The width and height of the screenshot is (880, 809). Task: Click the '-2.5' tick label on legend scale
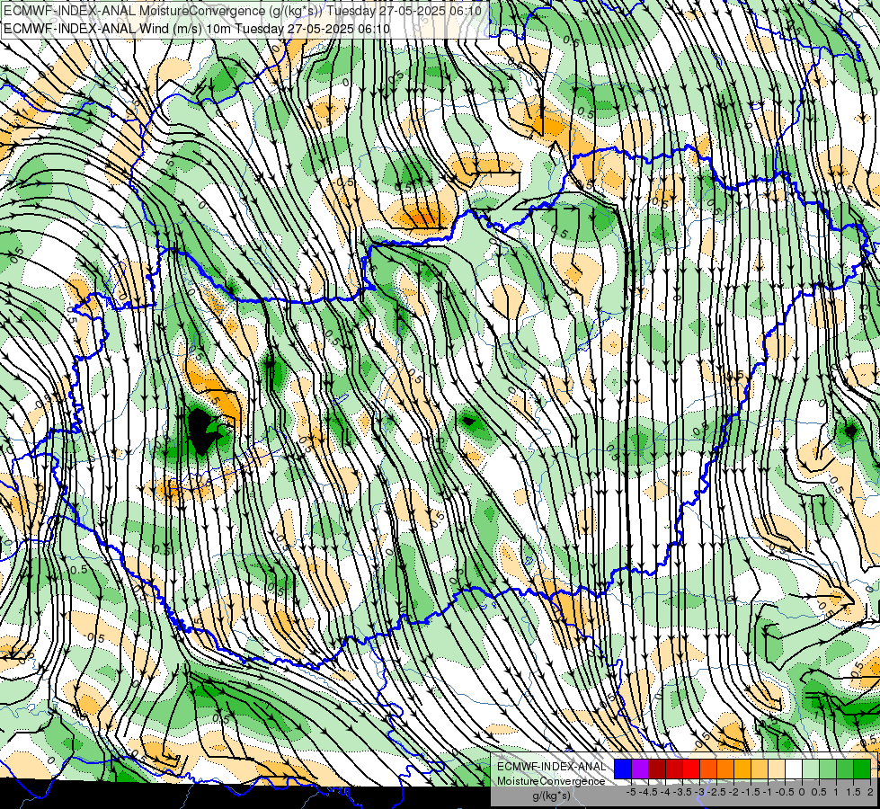coord(716,792)
